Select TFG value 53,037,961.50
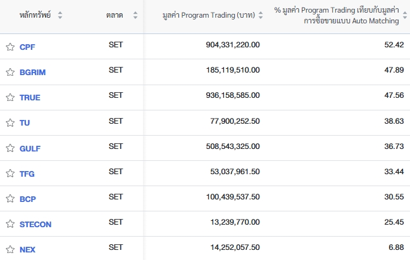This screenshot has height=260, width=410. [x=235, y=172]
